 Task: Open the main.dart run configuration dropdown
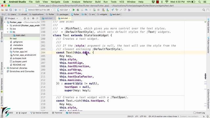(x=63, y=10)
